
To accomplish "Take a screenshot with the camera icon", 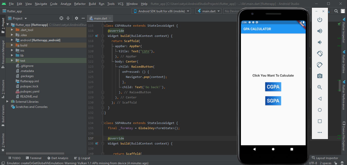I will coord(320,76).
